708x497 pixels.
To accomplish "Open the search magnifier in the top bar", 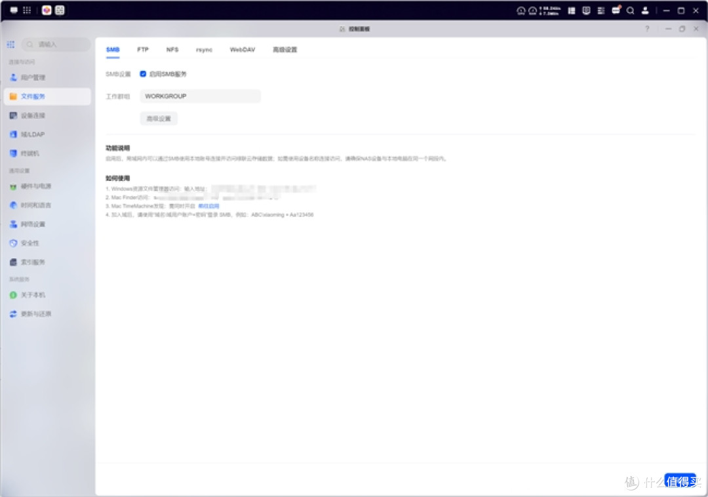I will [x=631, y=10].
